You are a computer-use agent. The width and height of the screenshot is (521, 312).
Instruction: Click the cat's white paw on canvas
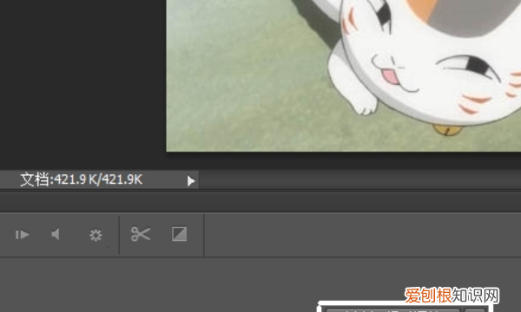(363, 103)
